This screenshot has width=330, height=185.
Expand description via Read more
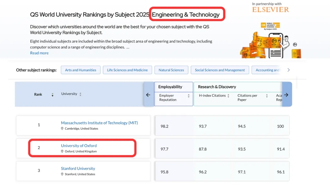pyautogui.click(x=39, y=53)
